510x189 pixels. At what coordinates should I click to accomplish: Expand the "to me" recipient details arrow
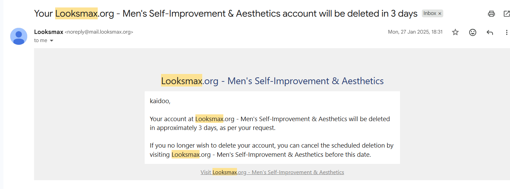pos(52,41)
